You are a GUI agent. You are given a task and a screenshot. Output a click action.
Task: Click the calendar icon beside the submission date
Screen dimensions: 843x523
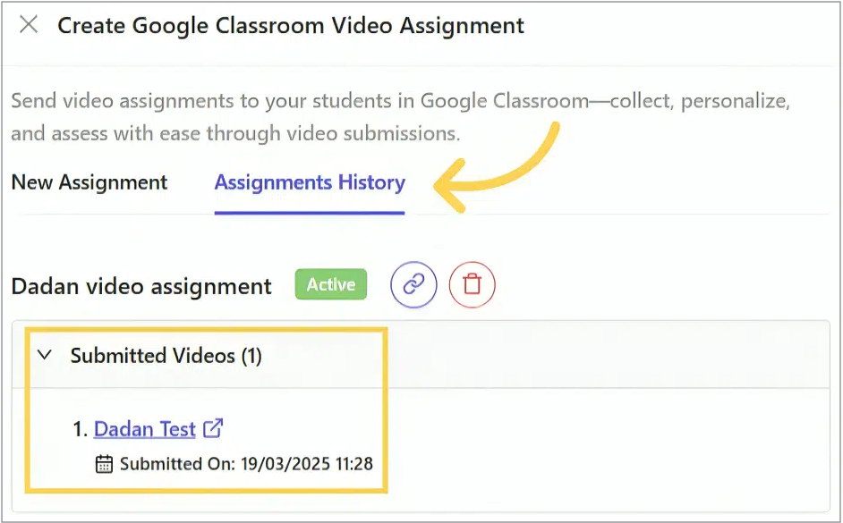[105, 463]
